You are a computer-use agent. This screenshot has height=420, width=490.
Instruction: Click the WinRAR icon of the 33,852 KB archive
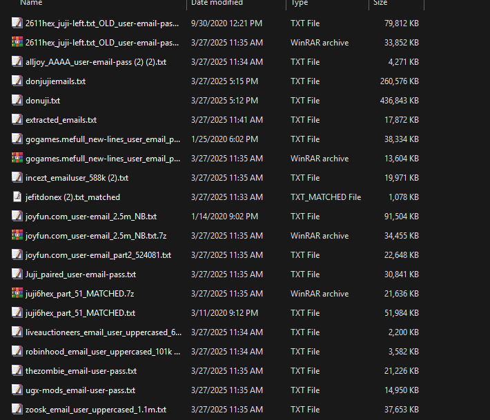pos(17,42)
